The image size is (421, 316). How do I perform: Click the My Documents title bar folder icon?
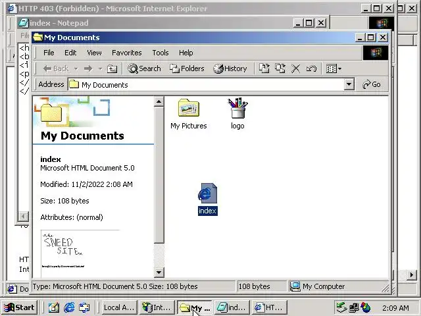pos(38,37)
